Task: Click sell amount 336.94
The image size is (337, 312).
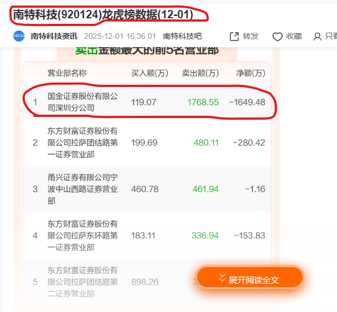Action: pos(205,236)
